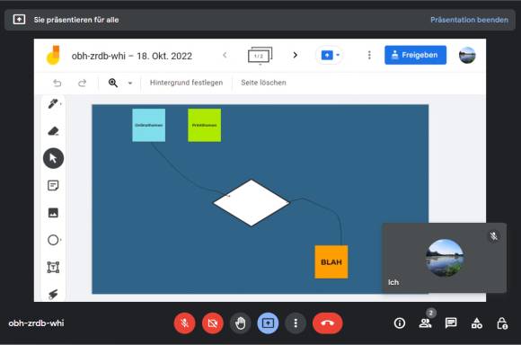Toggle the present screen button
This screenshot has width=521, height=345.
pos(268,323)
